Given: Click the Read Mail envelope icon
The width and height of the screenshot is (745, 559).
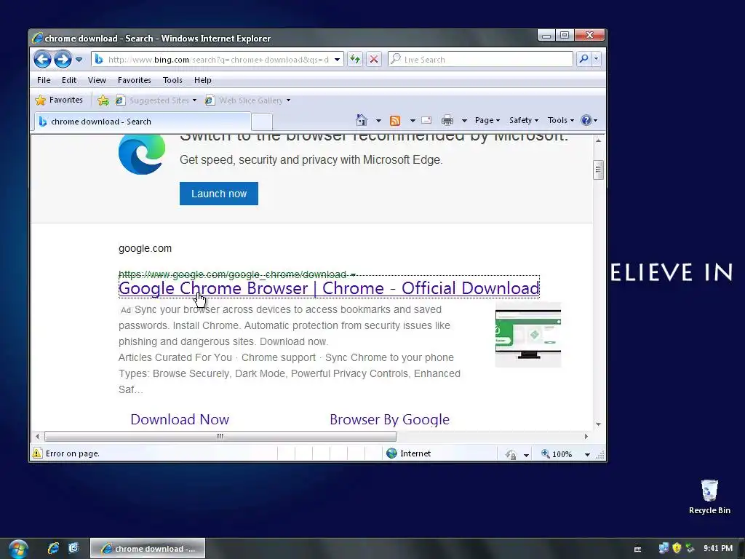Looking at the screenshot, I should click(x=426, y=120).
